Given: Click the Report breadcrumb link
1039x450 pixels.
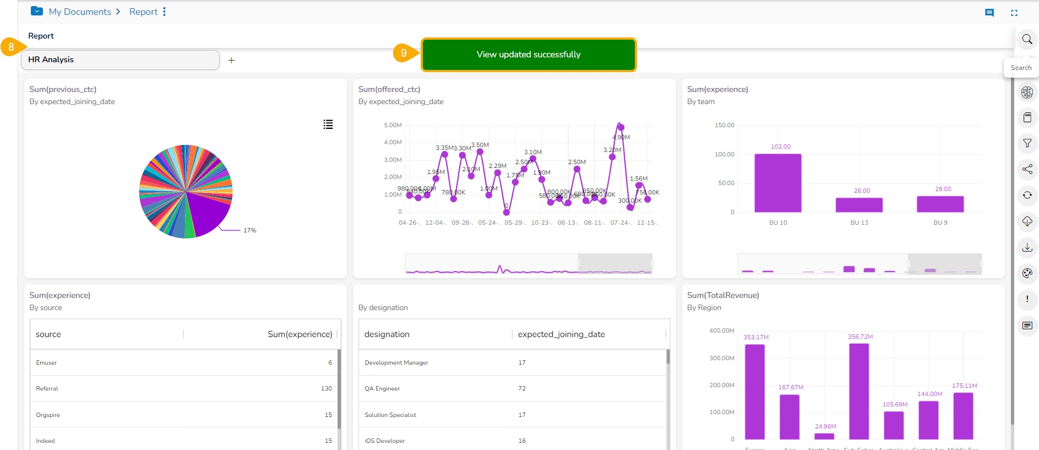Looking at the screenshot, I should click(x=143, y=12).
